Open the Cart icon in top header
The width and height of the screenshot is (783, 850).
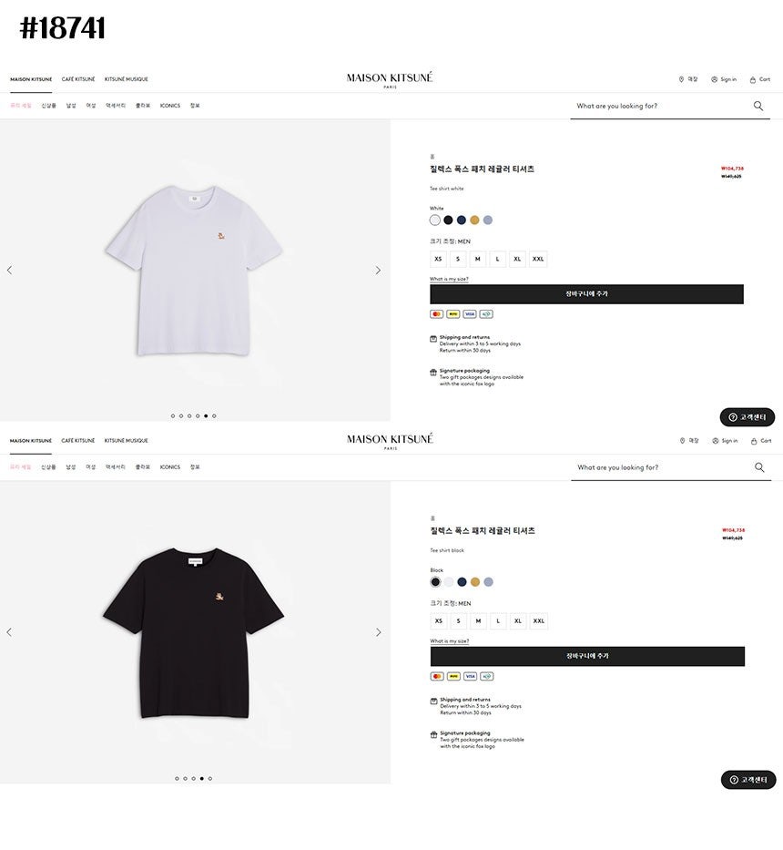click(x=753, y=79)
